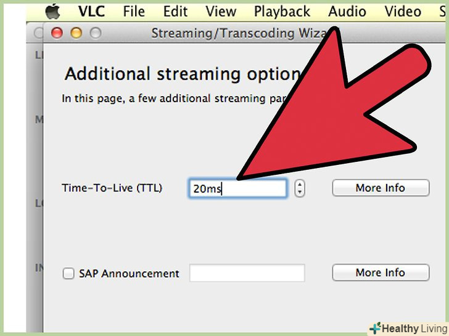Open the Playback menu
449x336 pixels.
[x=282, y=12]
